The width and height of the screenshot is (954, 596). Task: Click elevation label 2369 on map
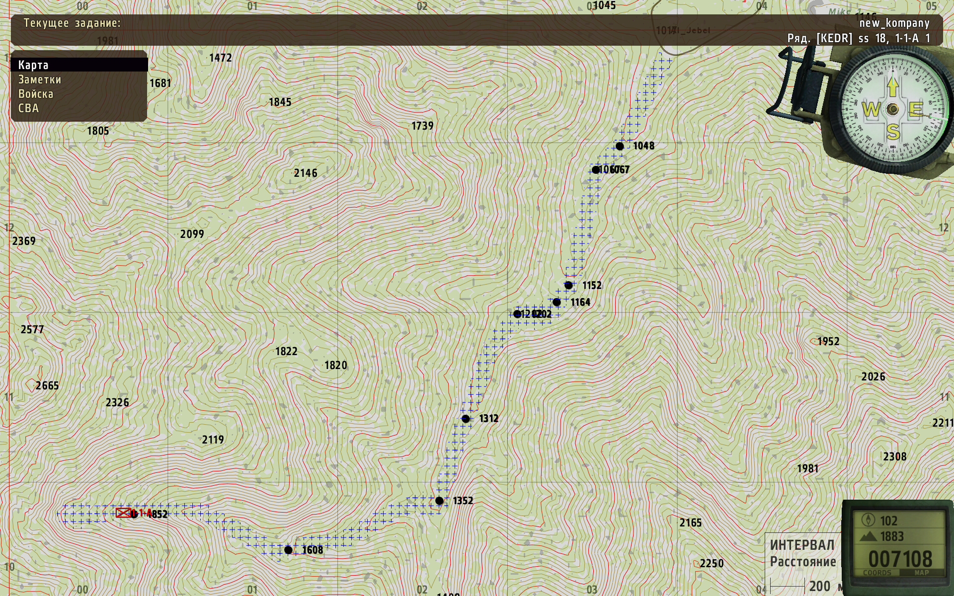pyautogui.click(x=24, y=241)
